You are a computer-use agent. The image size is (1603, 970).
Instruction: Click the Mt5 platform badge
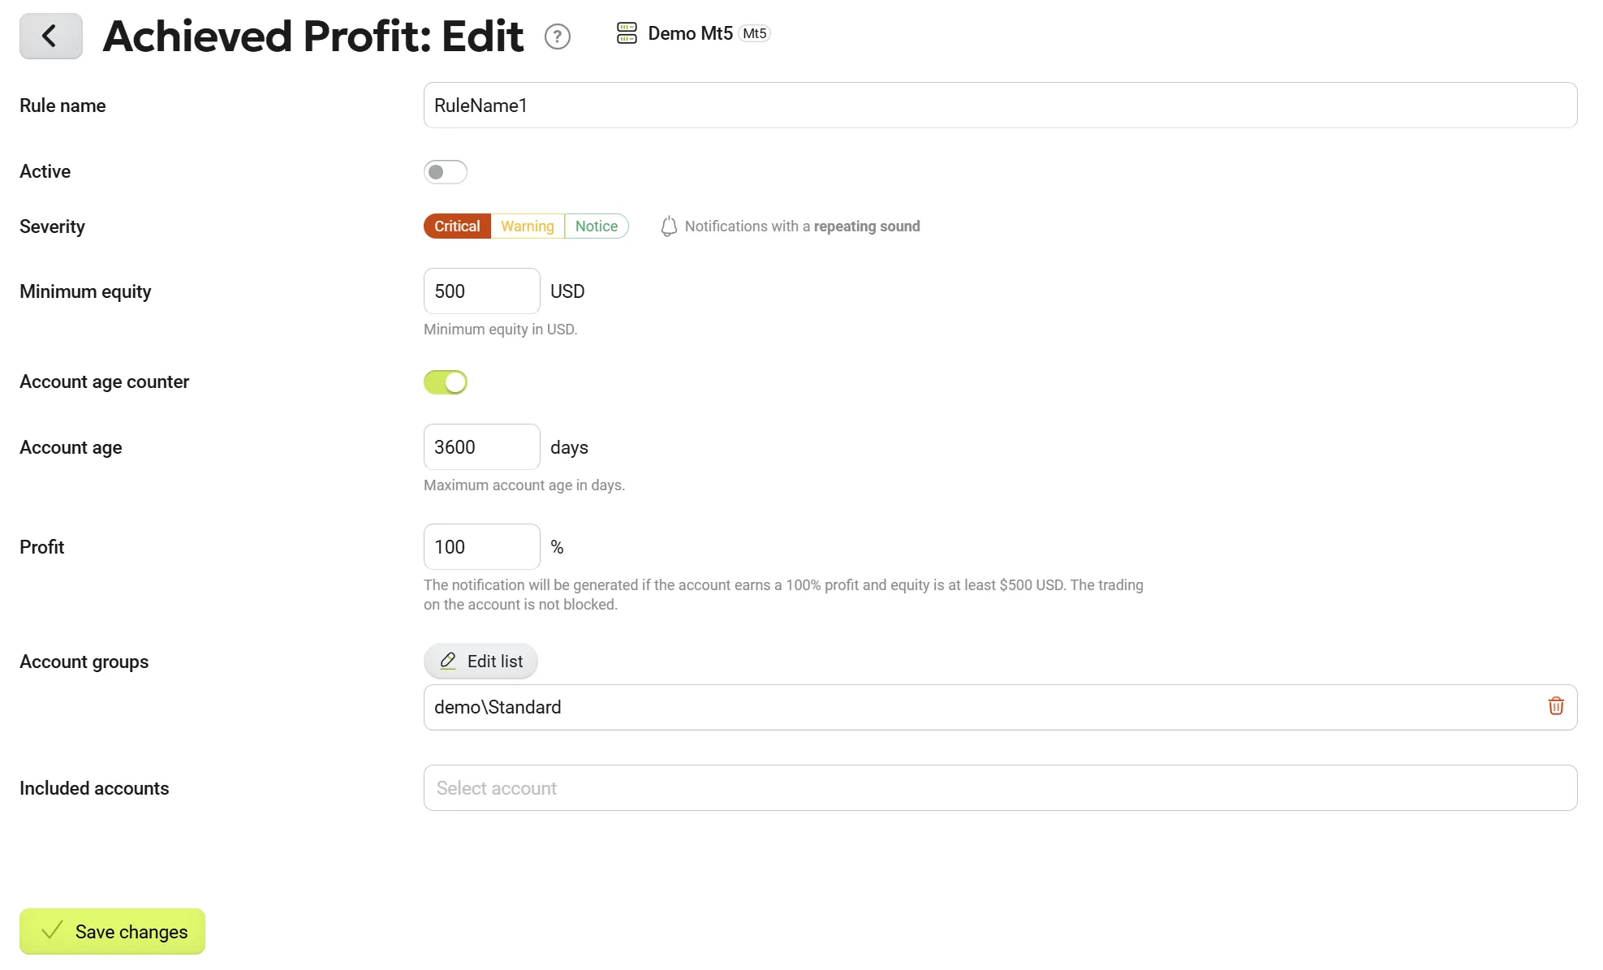tap(755, 33)
